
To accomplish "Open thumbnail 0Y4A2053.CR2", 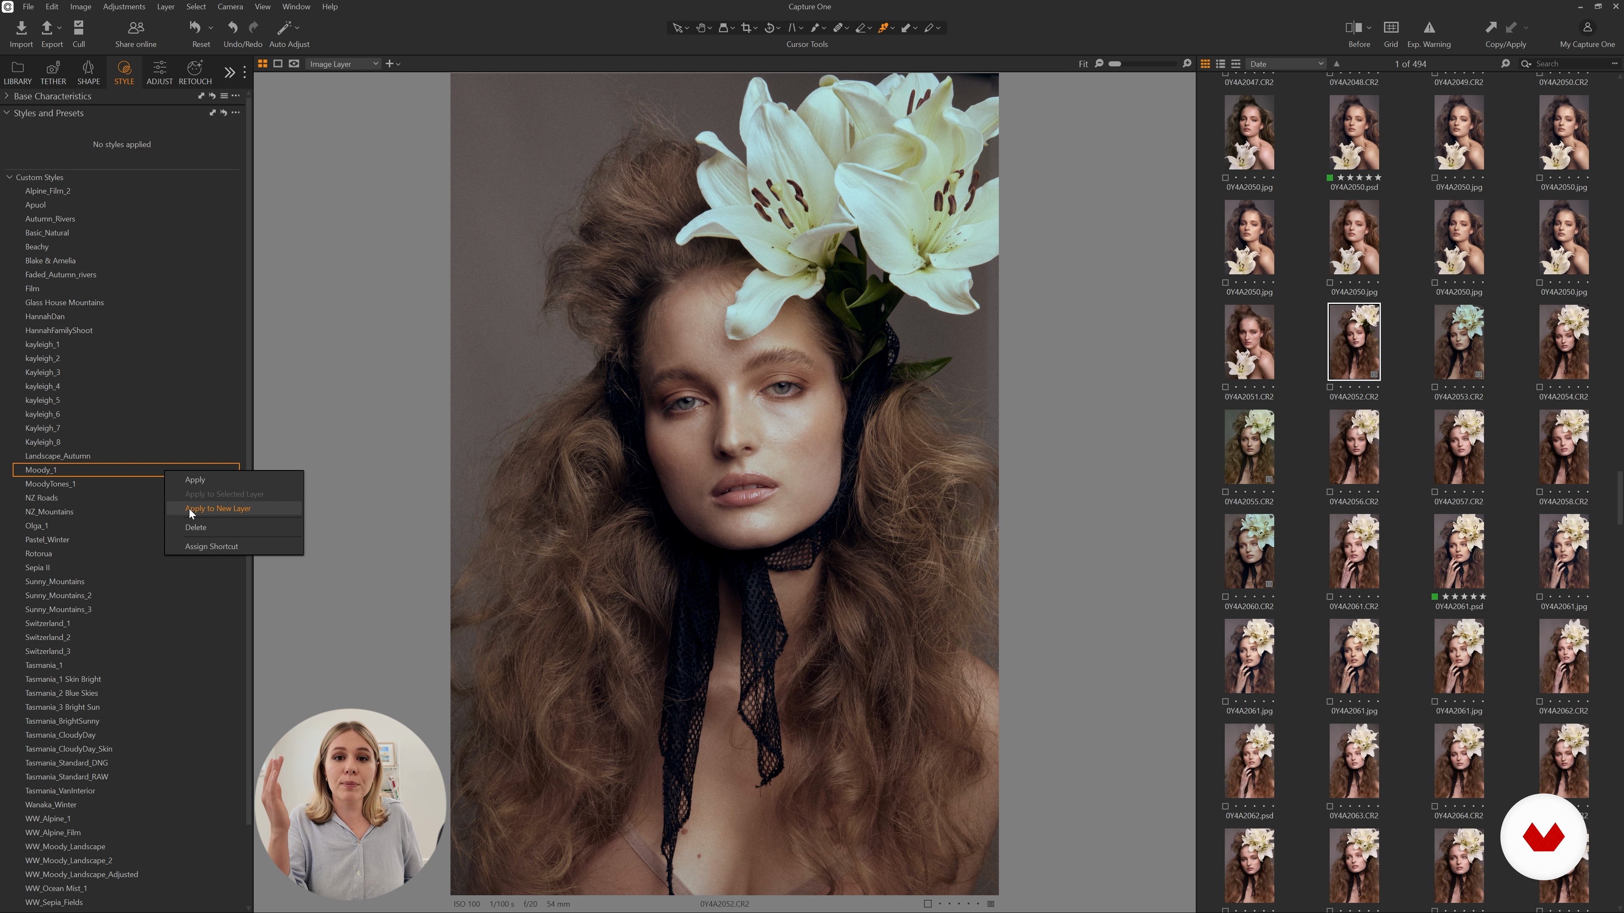I will click(1459, 343).
